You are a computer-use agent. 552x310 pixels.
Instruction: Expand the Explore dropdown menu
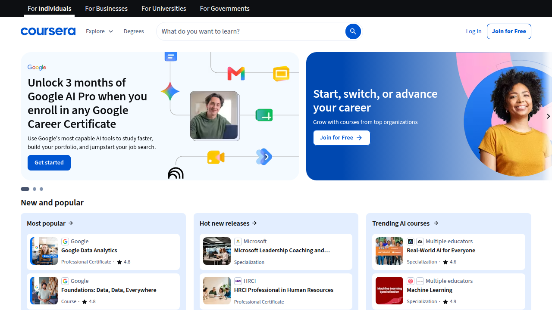99,31
